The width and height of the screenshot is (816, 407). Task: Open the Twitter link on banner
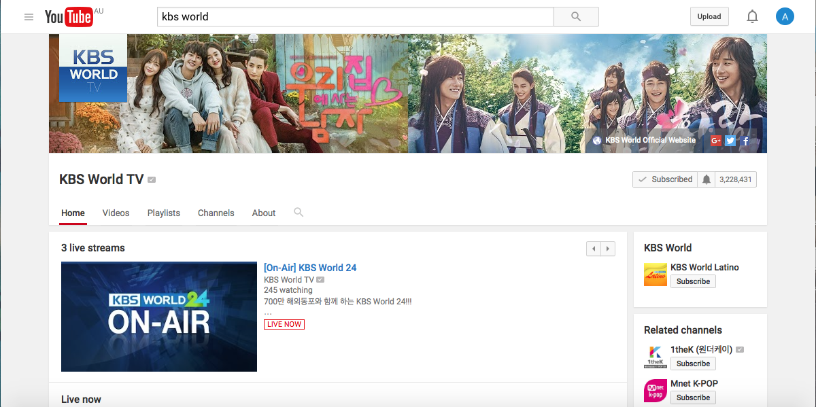(x=730, y=141)
